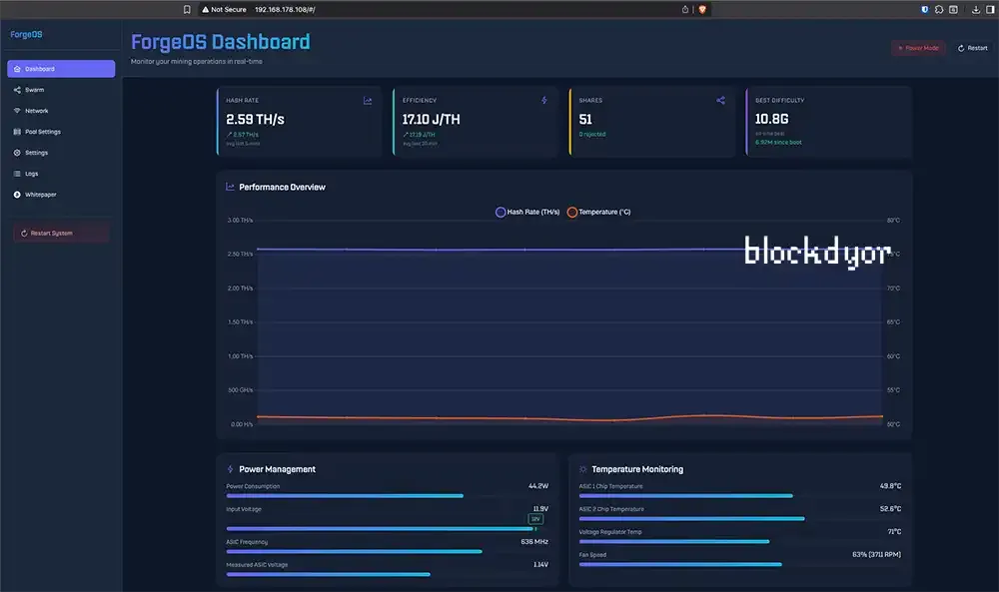999x592 pixels.
Task: Click the ForgeOS logo text in sidebar
Action: [x=26, y=34]
